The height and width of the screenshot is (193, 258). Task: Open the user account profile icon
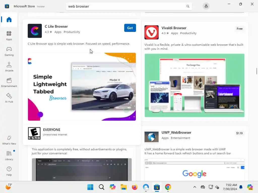pos(206,6)
